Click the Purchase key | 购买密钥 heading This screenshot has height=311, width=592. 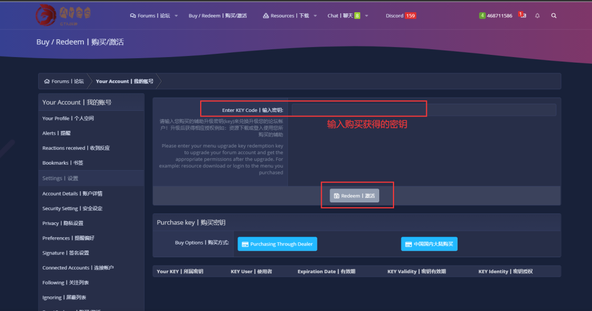[x=191, y=222]
